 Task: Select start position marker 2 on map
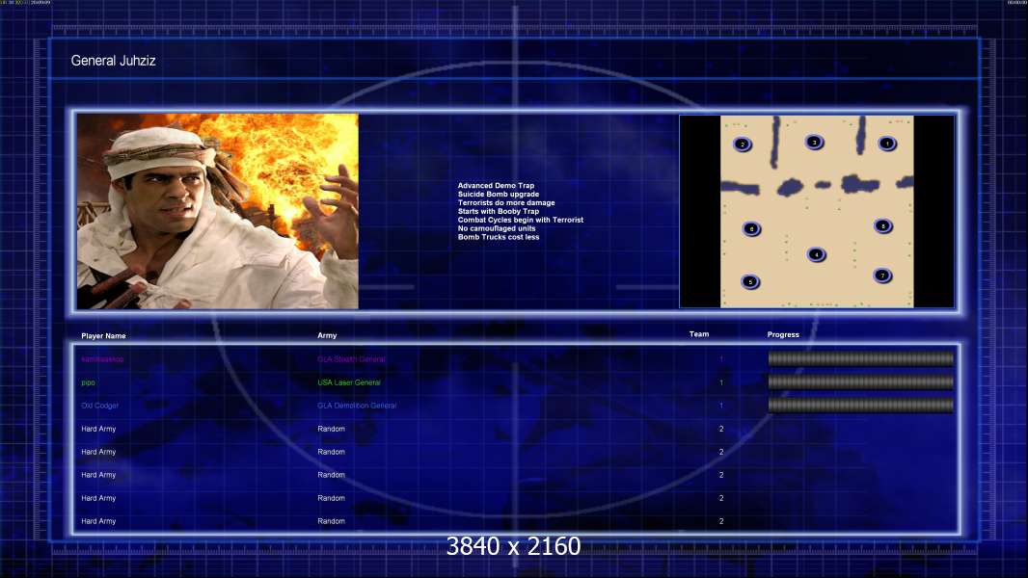tap(743, 144)
